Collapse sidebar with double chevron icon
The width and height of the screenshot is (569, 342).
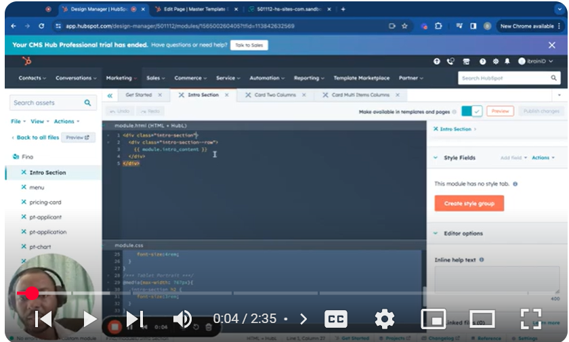110,95
